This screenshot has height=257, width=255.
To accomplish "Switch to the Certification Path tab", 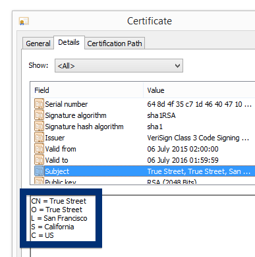I will pyautogui.click(x=115, y=43).
